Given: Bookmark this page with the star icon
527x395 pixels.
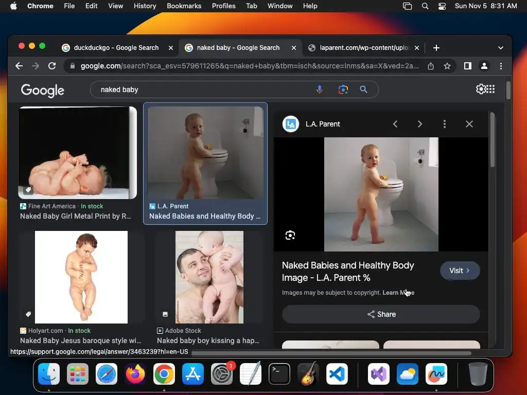Looking at the screenshot, I should (x=447, y=66).
